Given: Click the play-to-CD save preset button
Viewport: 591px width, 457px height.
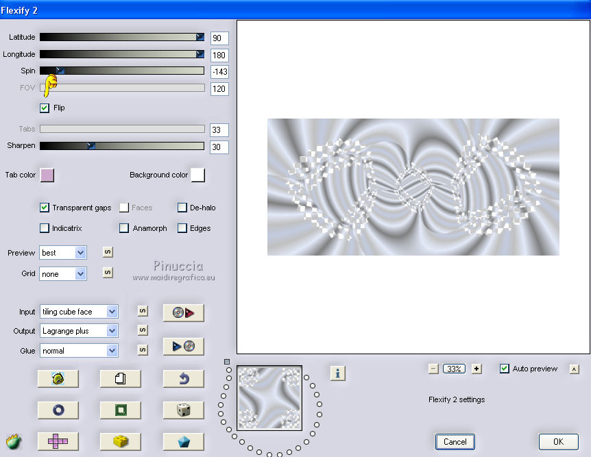Looking at the screenshot, I should [x=184, y=346].
